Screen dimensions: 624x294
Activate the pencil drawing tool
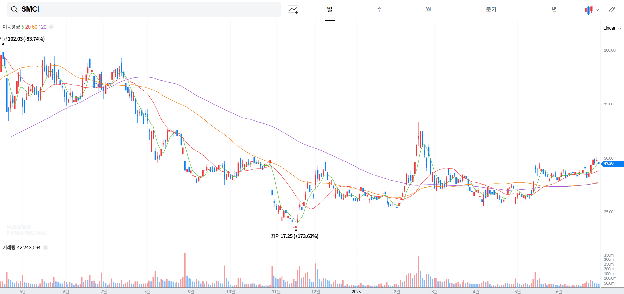(x=612, y=10)
